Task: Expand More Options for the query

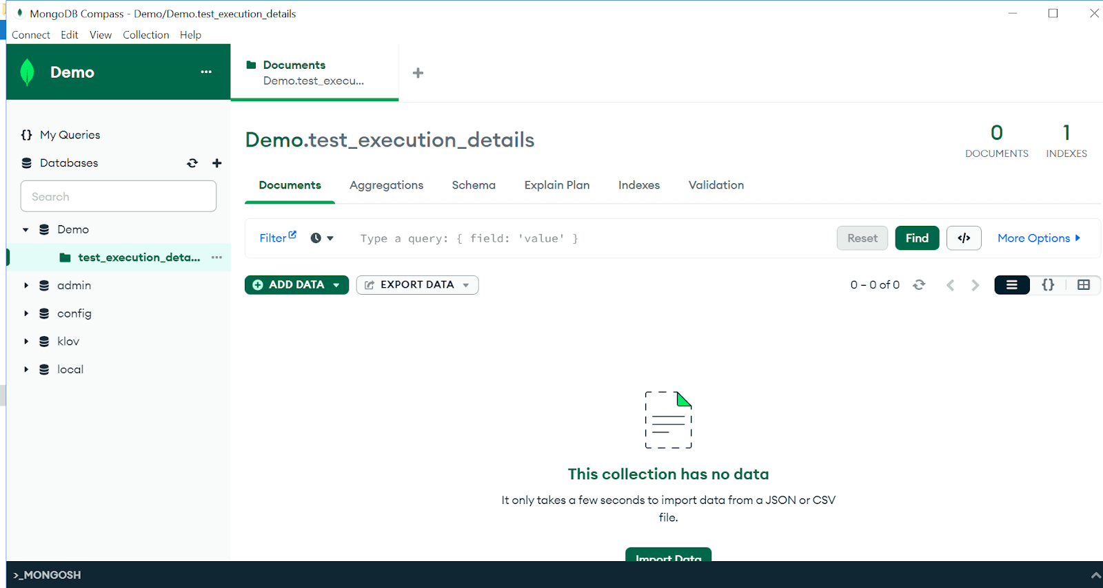Action: 1039,238
